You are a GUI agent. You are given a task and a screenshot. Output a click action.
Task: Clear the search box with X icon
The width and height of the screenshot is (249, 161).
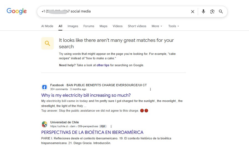192,12
